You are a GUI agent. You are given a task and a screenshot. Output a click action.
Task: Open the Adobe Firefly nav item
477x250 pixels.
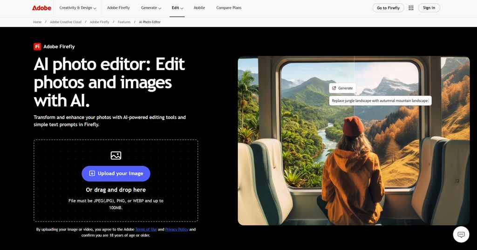[118, 8]
